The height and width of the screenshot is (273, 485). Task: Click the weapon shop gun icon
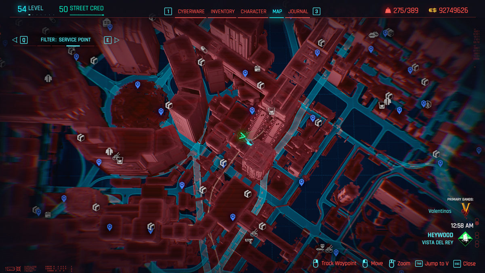[x=249, y=241]
